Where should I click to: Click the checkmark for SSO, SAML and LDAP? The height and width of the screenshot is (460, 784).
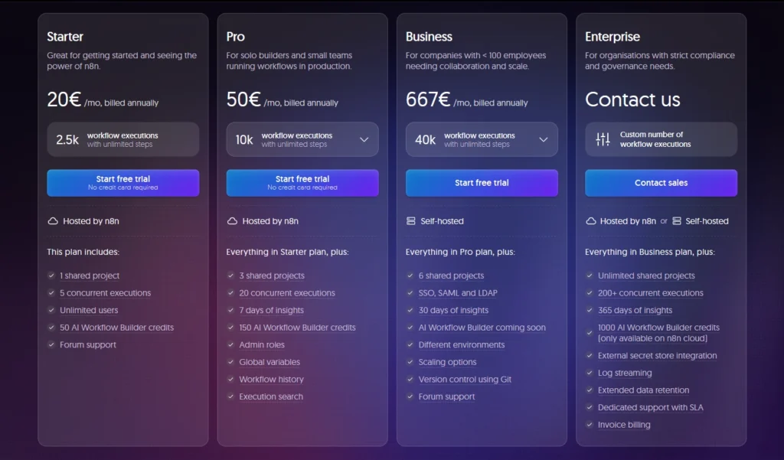point(410,293)
